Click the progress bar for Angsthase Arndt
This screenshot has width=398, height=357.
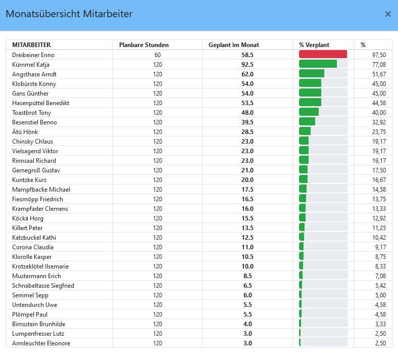click(323, 74)
